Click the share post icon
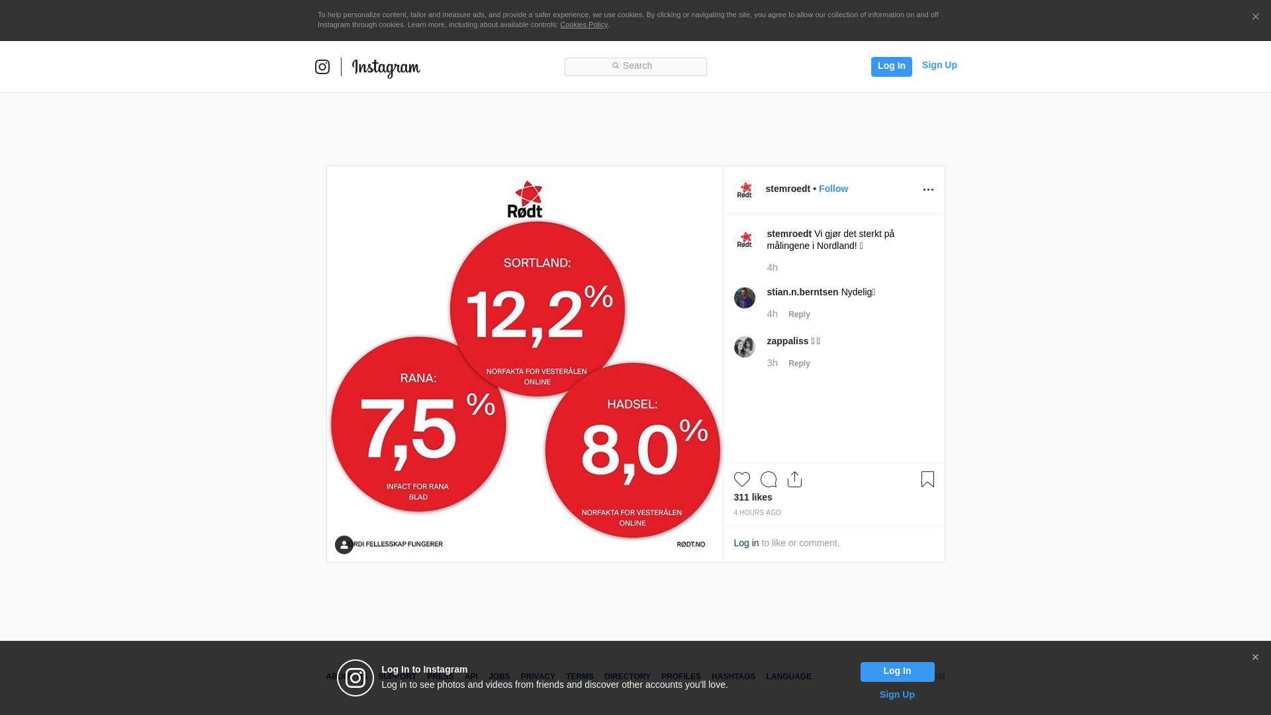The image size is (1271, 715). pos(794,479)
